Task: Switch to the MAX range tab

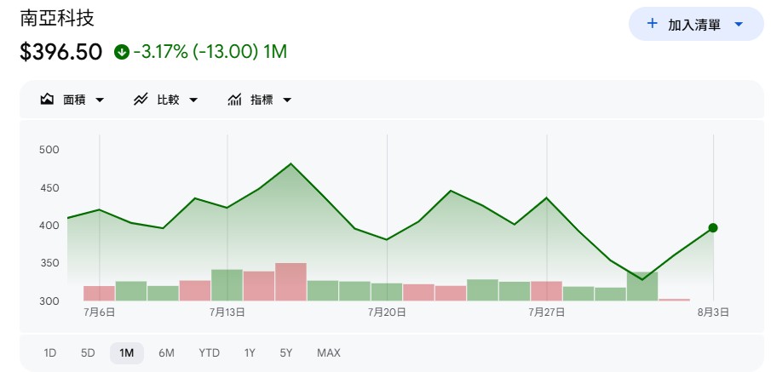Action: point(329,352)
